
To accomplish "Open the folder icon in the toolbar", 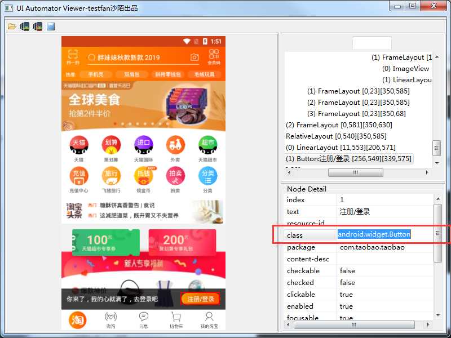I will click(x=12, y=26).
